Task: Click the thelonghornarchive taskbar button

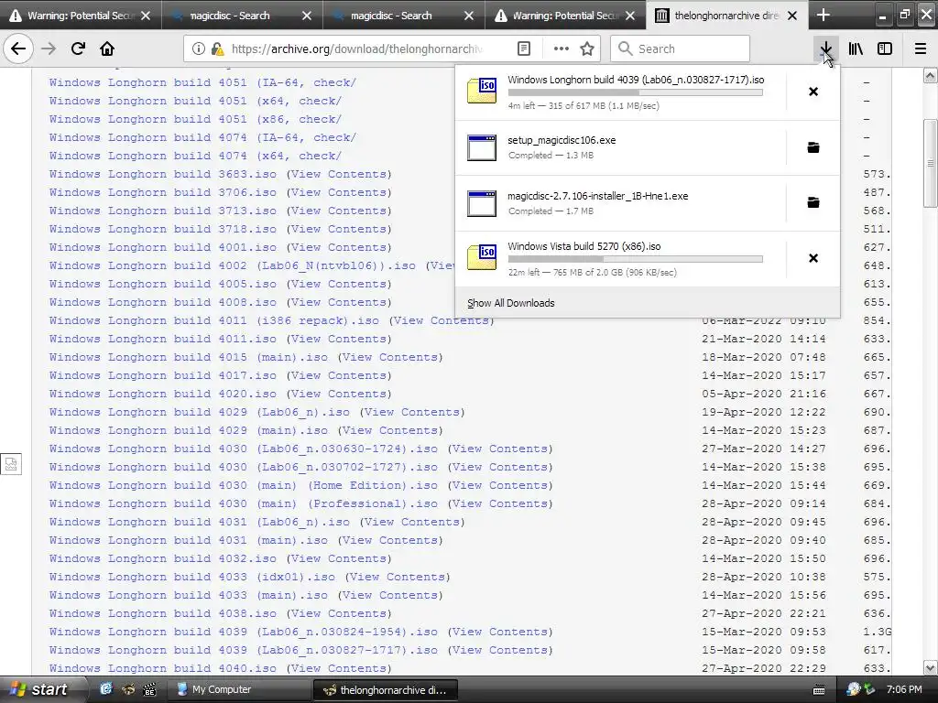Action: 385,690
